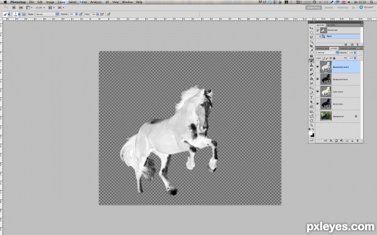
Task: Open the layer Fill slider dropdown
Action: coord(355,58)
